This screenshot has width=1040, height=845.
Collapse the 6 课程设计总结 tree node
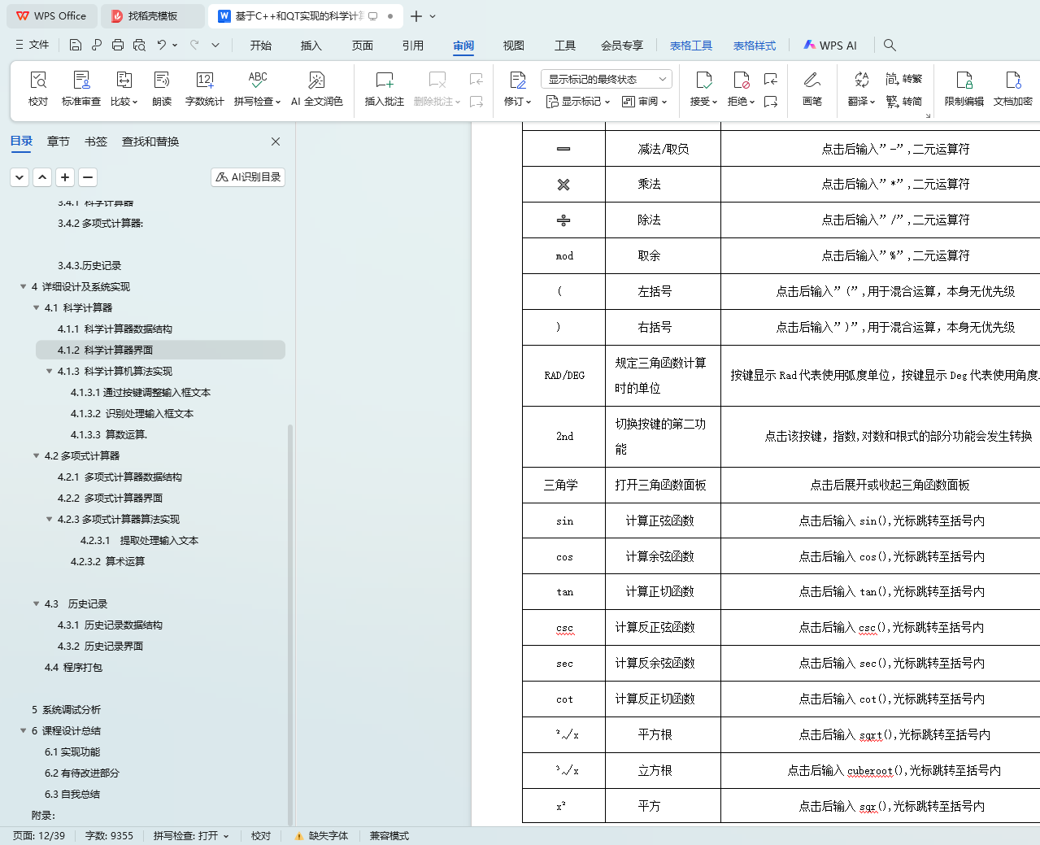pyautogui.click(x=24, y=730)
